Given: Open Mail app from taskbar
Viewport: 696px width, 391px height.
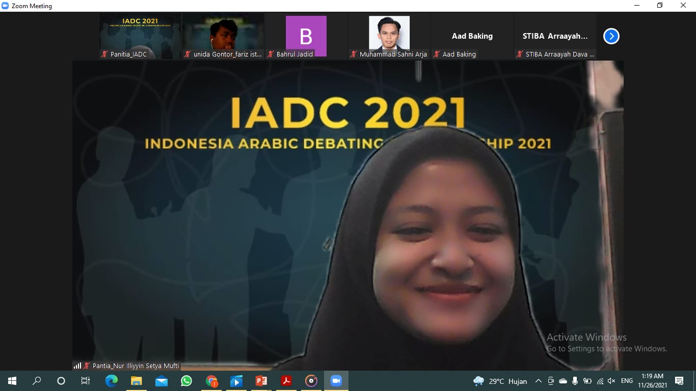Looking at the screenshot, I should click(x=161, y=381).
